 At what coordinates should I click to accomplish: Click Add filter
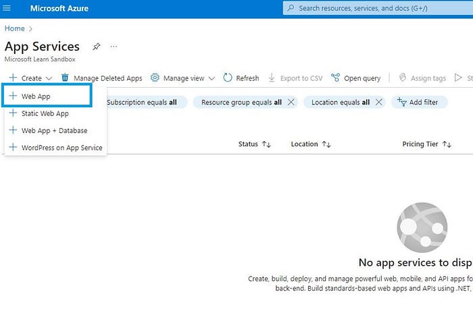[420, 103]
